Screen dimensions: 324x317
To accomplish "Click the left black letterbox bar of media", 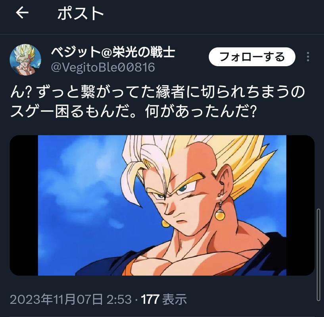I will 24,205.
